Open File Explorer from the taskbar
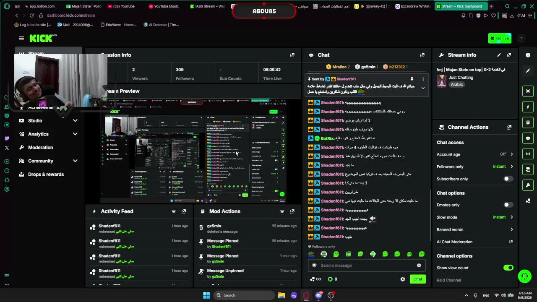The height and width of the screenshot is (302, 537). coord(282,295)
